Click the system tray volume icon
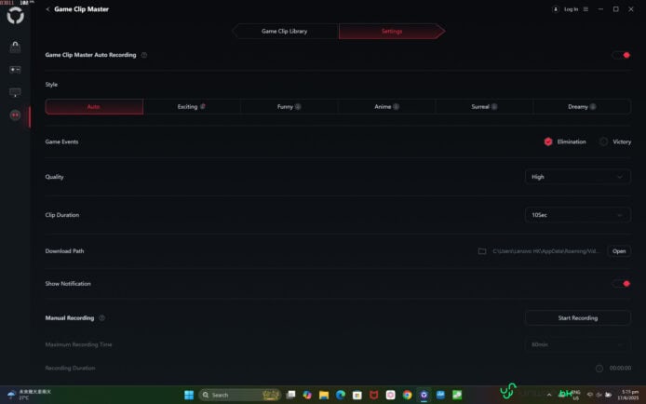The height and width of the screenshot is (404, 646). (x=599, y=395)
